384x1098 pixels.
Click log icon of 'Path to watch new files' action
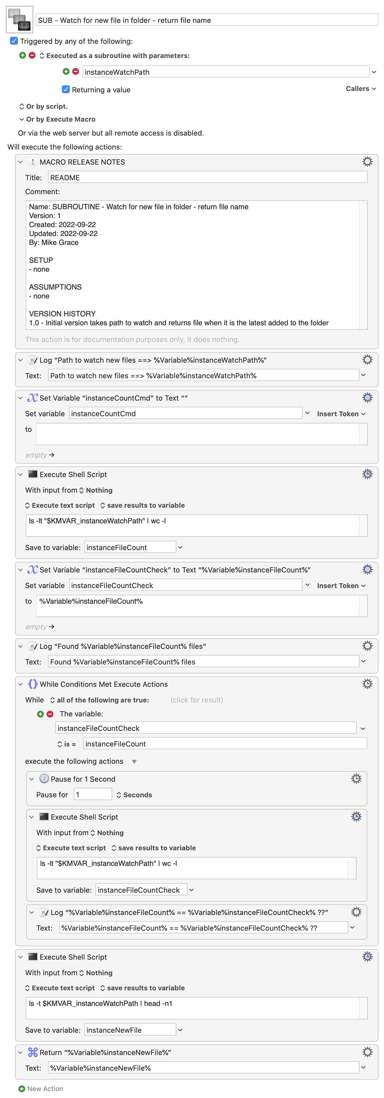(x=33, y=360)
